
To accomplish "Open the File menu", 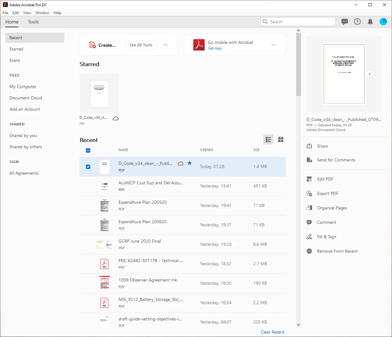I will [5, 13].
